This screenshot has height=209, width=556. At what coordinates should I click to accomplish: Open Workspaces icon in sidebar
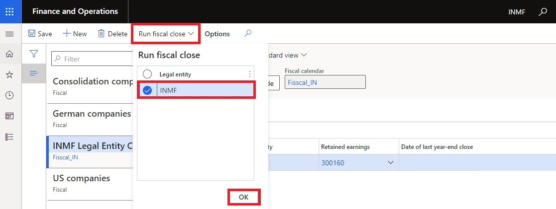click(x=9, y=116)
